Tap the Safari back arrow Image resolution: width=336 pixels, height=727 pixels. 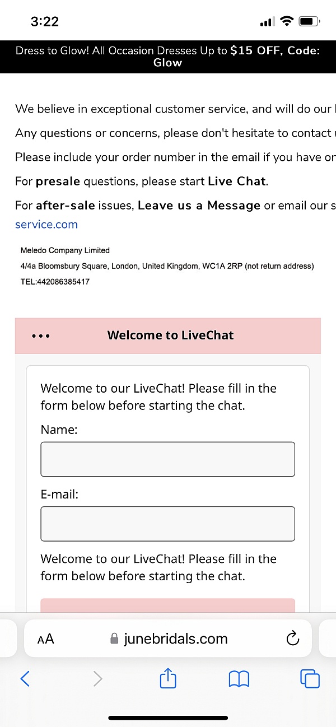click(25, 679)
